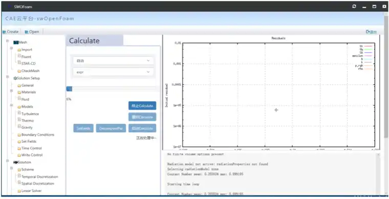
Task: Select the Thermo file icon
Action: [19, 120]
